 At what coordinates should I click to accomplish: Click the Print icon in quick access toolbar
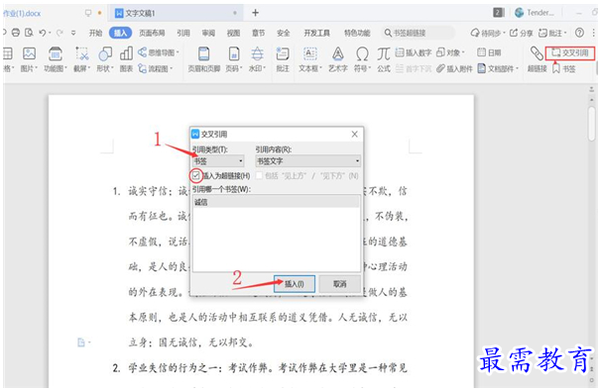coord(16,33)
